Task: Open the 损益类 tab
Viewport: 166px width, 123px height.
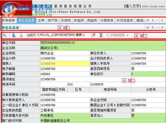Action: (x=92, y=20)
